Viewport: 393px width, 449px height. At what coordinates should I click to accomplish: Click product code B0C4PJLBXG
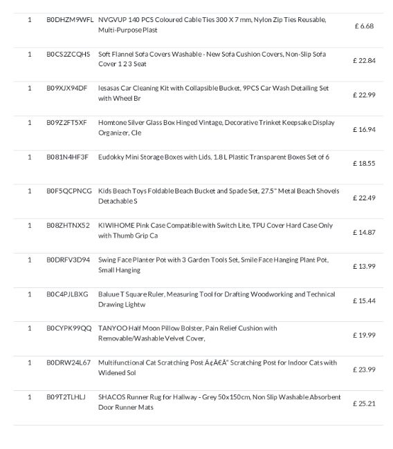(x=67, y=294)
